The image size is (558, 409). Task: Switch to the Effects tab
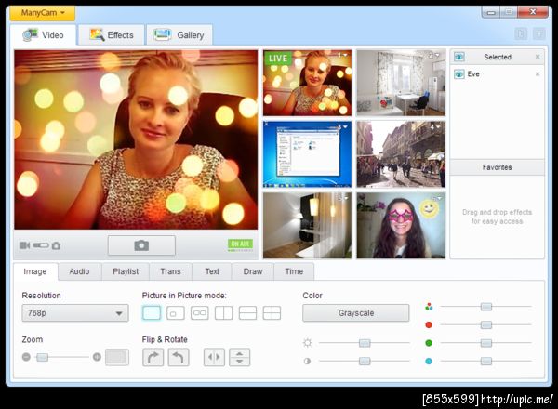[x=112, y=34]
